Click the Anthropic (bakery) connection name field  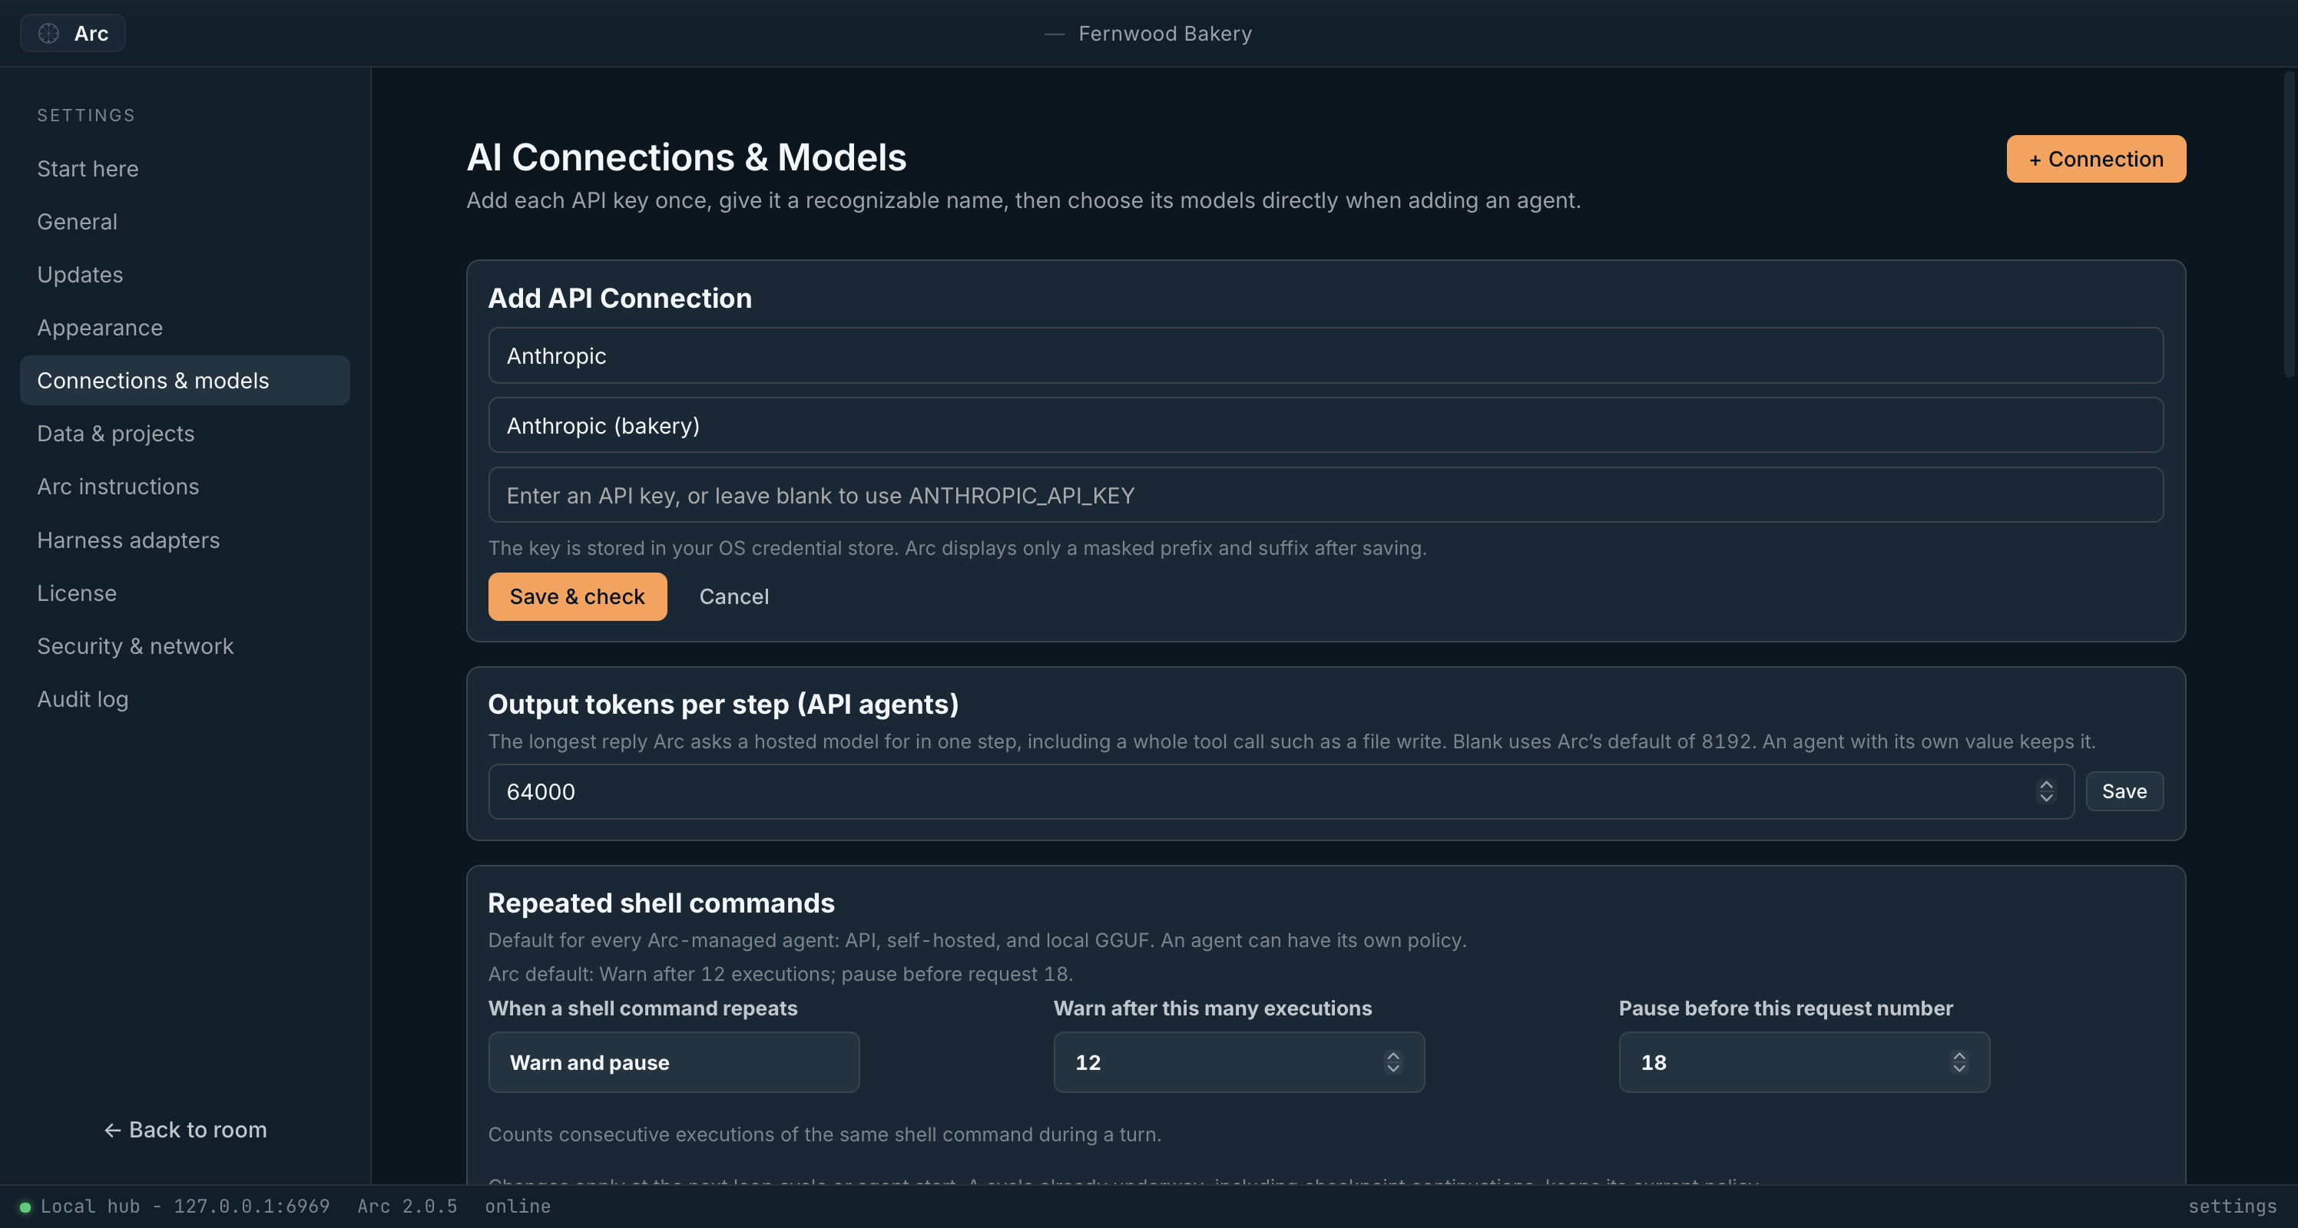click(x=1326, y=425)
